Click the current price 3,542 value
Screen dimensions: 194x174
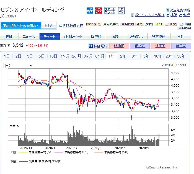point(18,45)
